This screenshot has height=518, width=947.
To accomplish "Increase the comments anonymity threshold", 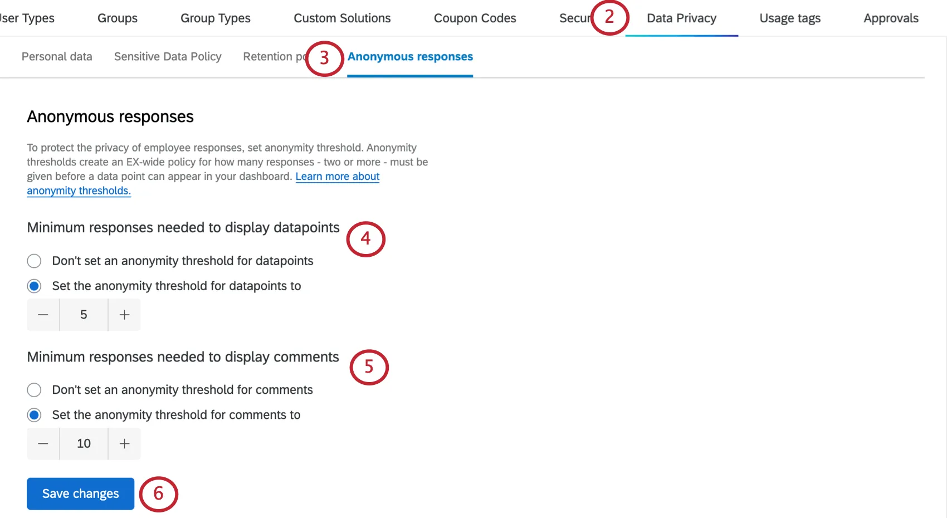I will (x=124, y=443).
